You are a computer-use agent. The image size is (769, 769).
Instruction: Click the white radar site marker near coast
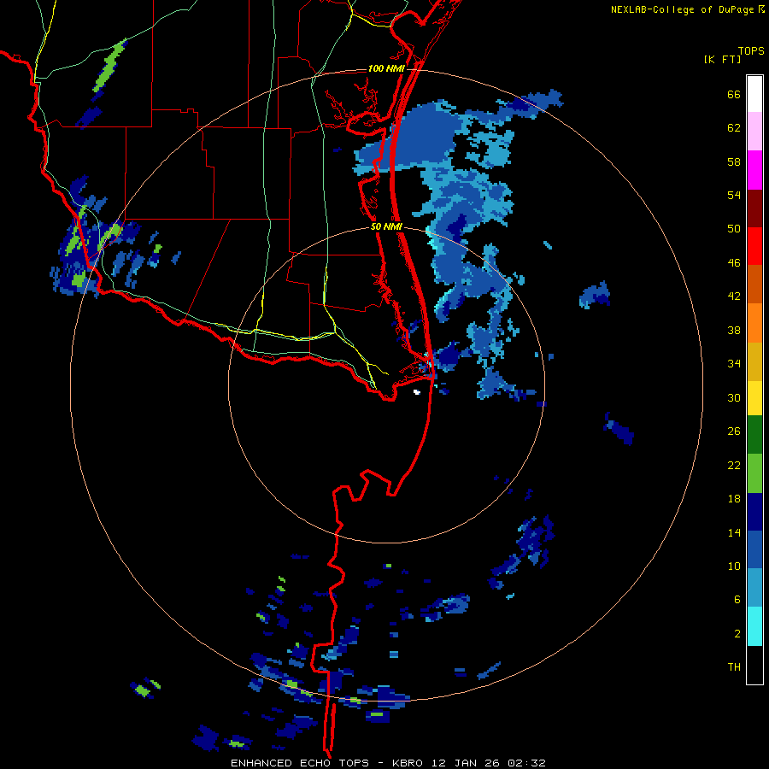(x=417, y=392)
